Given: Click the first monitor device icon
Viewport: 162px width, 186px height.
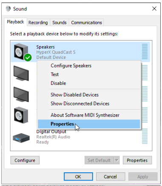Looking at the screenshot, I should coord(21,73).
